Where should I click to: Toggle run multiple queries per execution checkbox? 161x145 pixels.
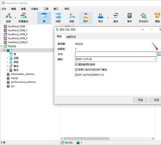pyautogui.click(x=76, y=69)
